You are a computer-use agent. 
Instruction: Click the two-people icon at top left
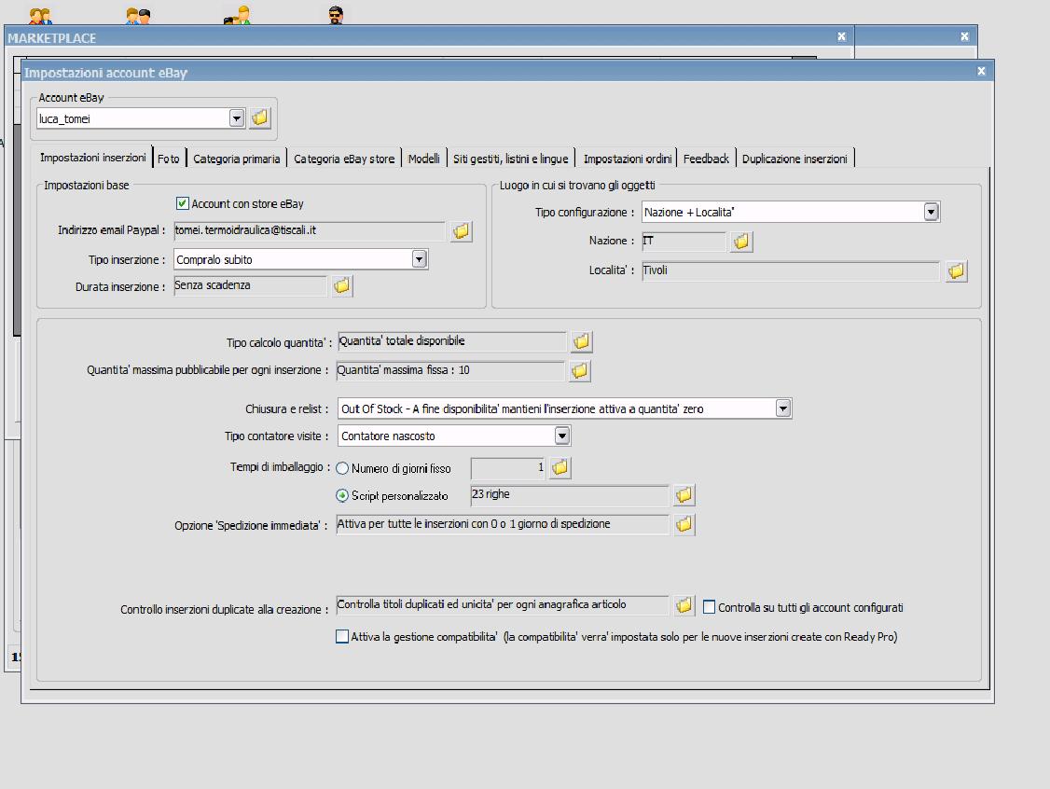40,16
